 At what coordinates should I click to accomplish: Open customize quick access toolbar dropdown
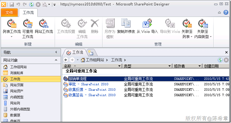[54, 5]
